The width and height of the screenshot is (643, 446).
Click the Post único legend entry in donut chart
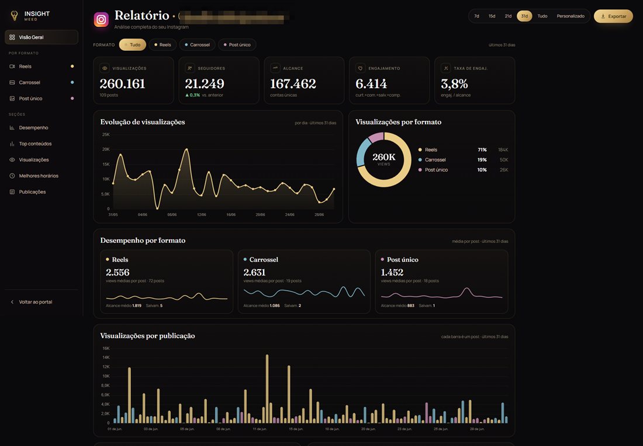pyautogui.click(x=463, y=169)
